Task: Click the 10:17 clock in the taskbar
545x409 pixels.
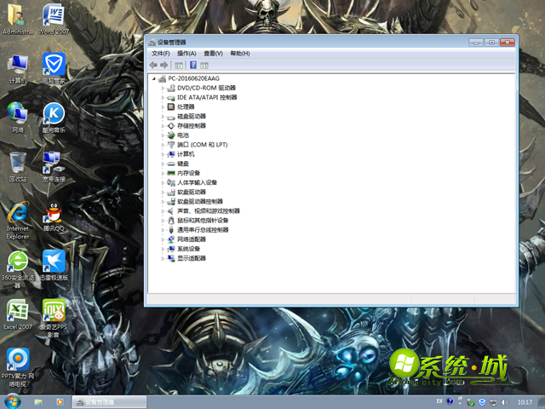Action: point(525,402)
